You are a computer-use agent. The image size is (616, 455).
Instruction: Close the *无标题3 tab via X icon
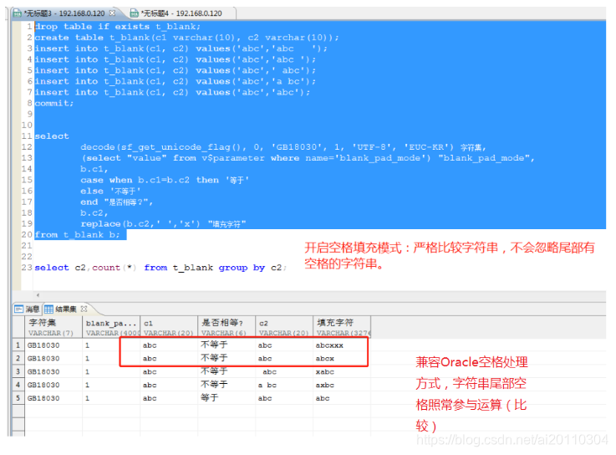pos(112,13)
